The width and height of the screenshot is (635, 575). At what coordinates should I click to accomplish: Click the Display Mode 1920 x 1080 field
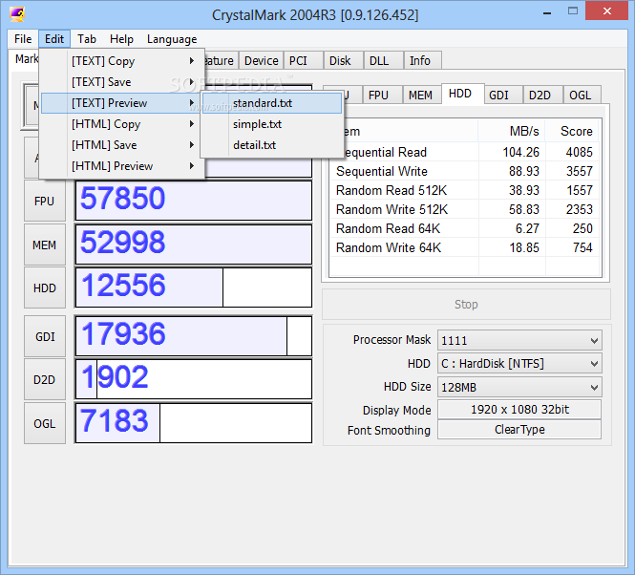[x=519, y=409]
